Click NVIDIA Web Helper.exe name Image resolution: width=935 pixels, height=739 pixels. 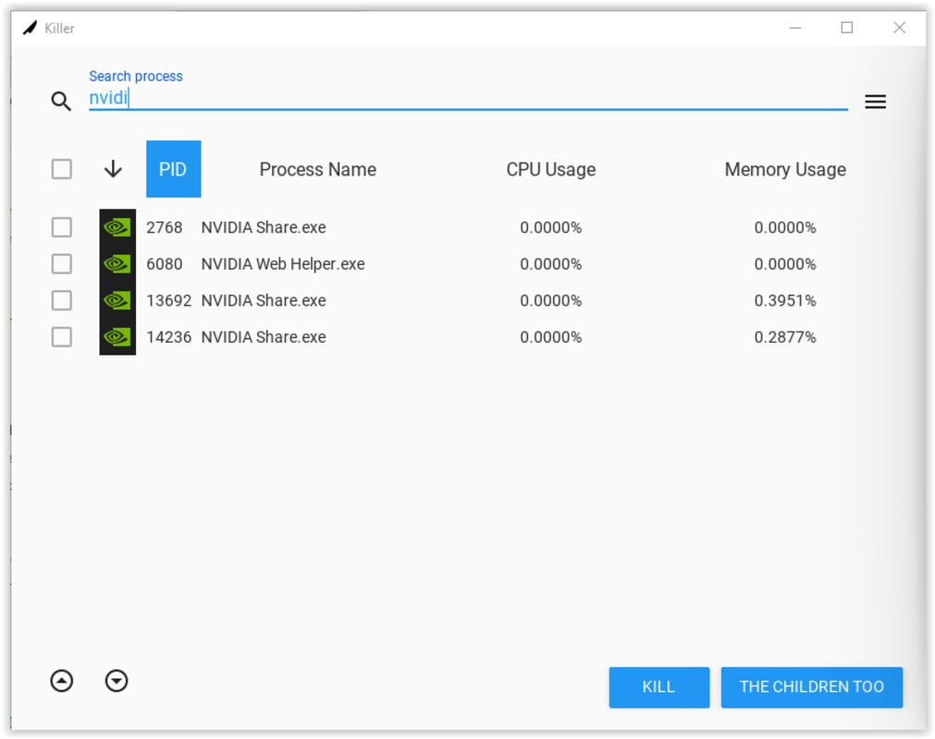[x=283, y=264]
